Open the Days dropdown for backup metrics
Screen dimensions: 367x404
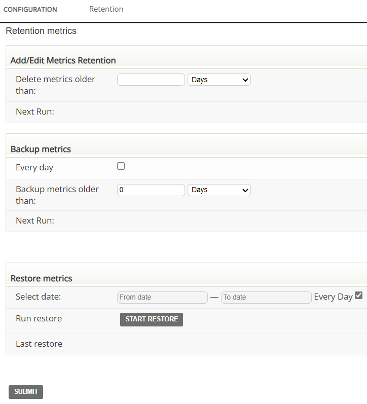[x=219, y=190]
